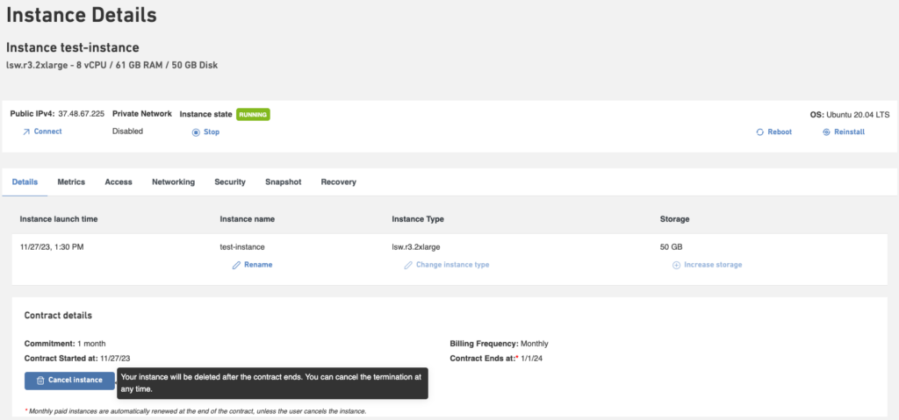Click the Instance test-instance heading
The image size is (899, 420).
[x=72, y=47]
